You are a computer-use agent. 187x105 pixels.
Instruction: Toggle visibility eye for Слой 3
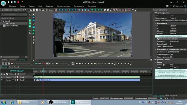pyautogui.click(x=1, y=77)
